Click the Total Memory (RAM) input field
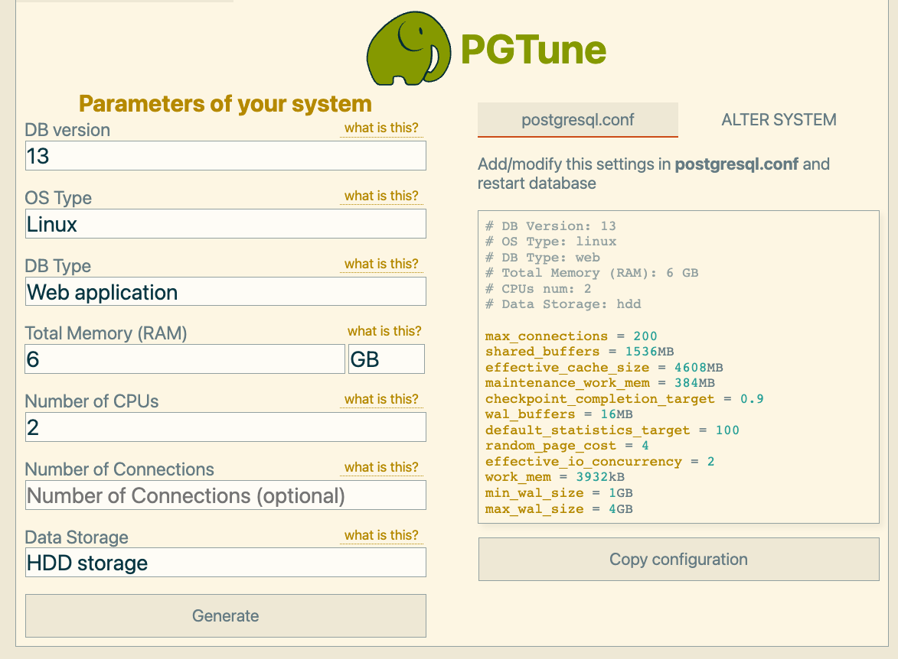The image size is (898, 659). click(185, 359)
